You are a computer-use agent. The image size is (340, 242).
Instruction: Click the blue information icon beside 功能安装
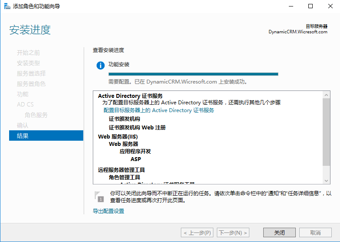tap(101, 65)
